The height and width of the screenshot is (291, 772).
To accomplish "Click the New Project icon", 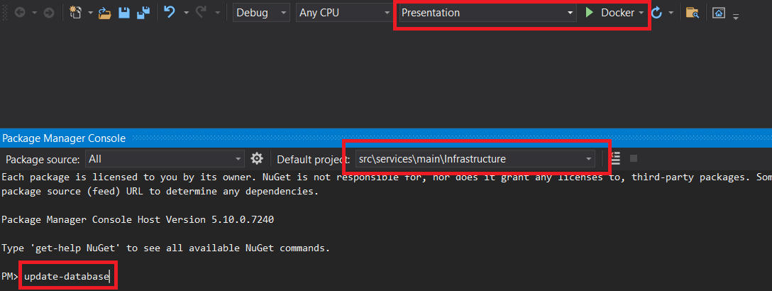I will tap(77, 13).
